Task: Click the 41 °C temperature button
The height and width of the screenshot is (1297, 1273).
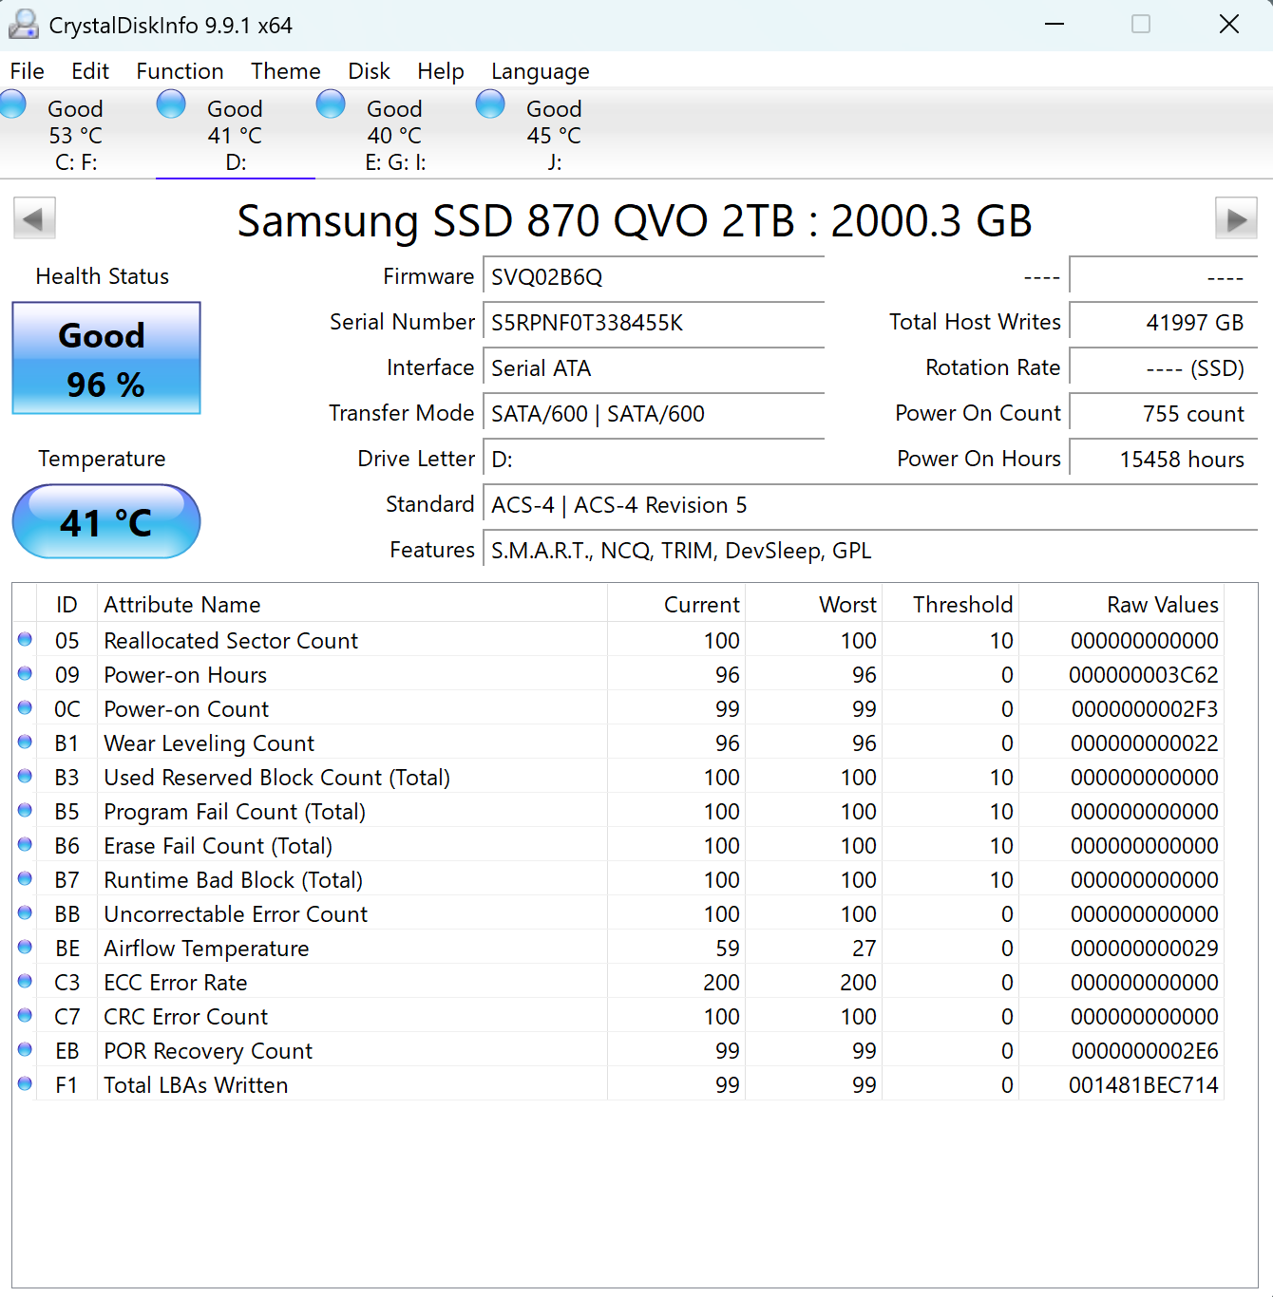Action: (x=106, y=521)
